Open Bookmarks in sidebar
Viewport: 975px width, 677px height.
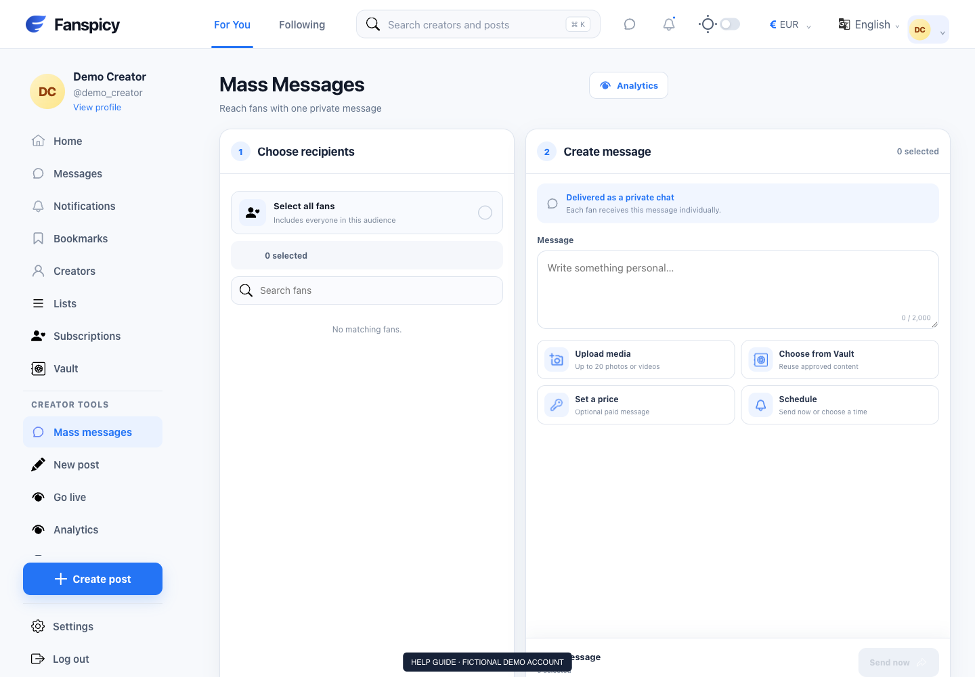click(93, 238)
